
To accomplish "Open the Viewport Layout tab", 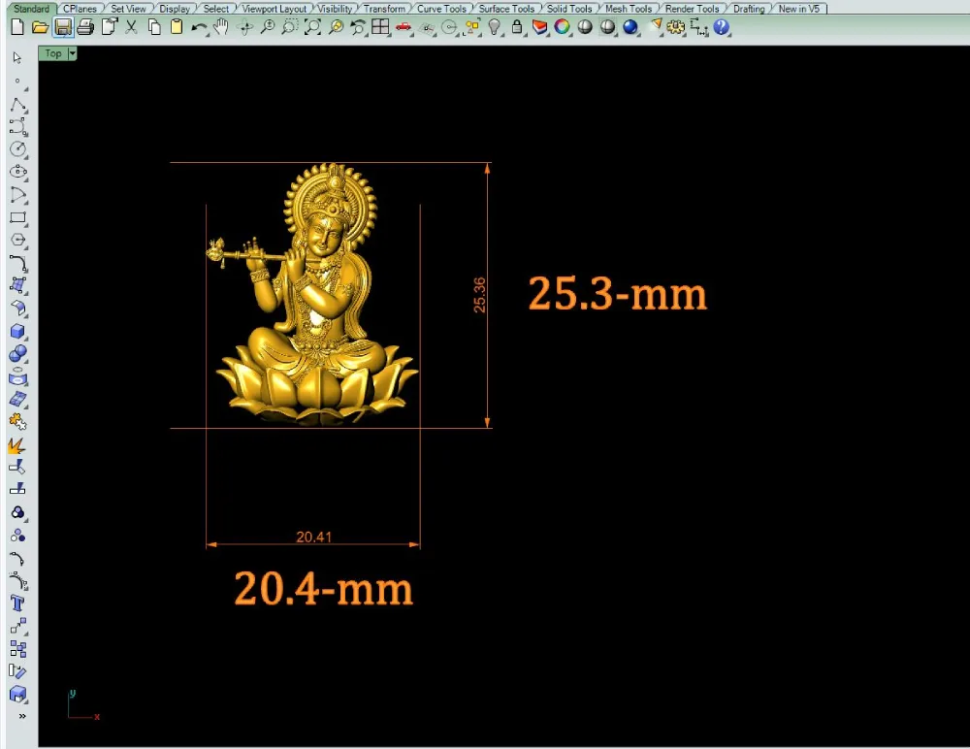I will coord(275,9).
